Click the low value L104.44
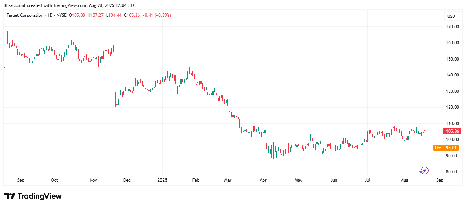Viewport: 466px width, 207px height. (113, 15)
